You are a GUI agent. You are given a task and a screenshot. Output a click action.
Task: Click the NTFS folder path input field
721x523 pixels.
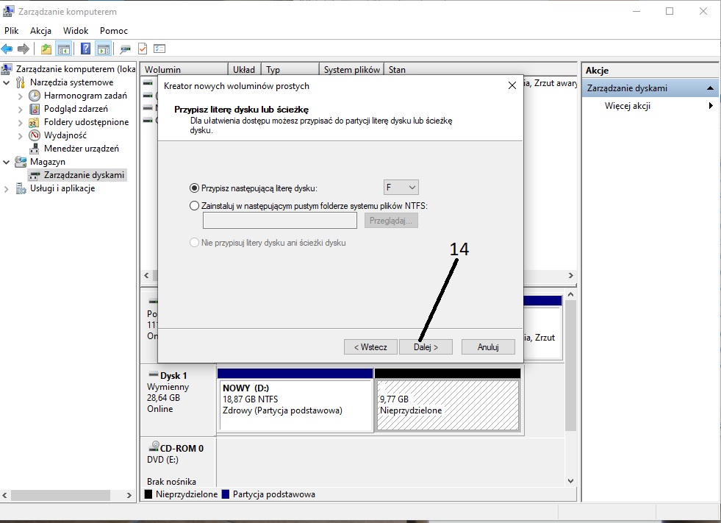pyautogui.click(x=280, y=221)
